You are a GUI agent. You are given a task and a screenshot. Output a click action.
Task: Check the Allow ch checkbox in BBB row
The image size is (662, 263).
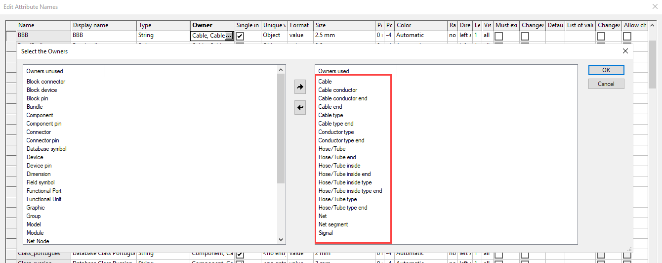click(627, 36)
